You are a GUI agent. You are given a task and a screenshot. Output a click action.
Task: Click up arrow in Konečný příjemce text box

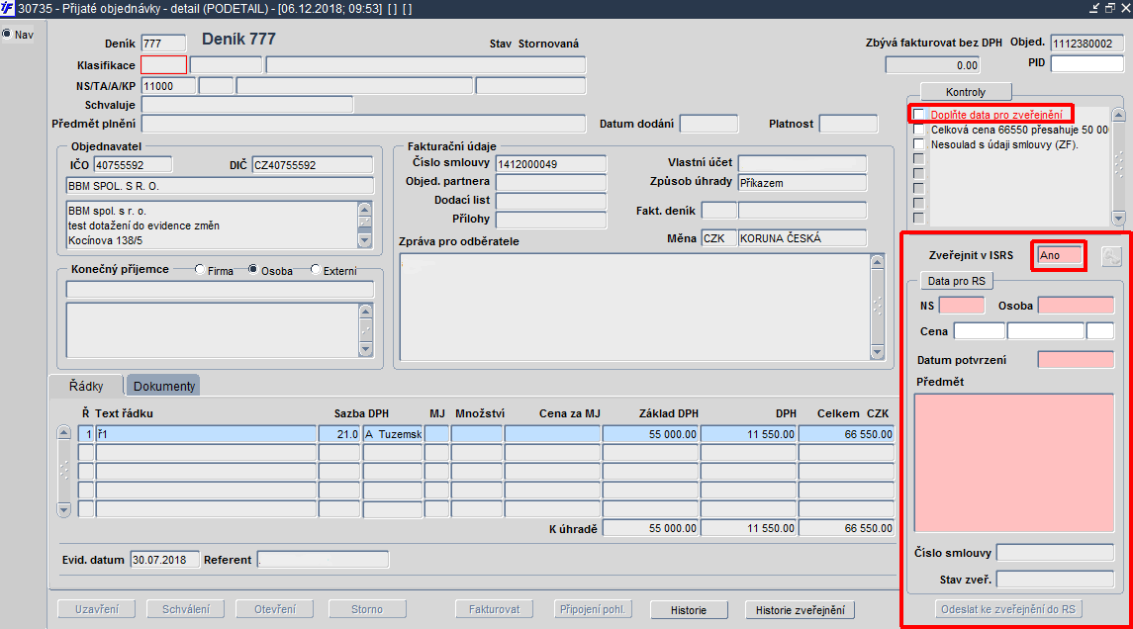pos(365,312)
